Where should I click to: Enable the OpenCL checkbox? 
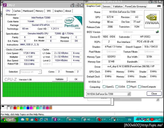(x=104, y=87)
